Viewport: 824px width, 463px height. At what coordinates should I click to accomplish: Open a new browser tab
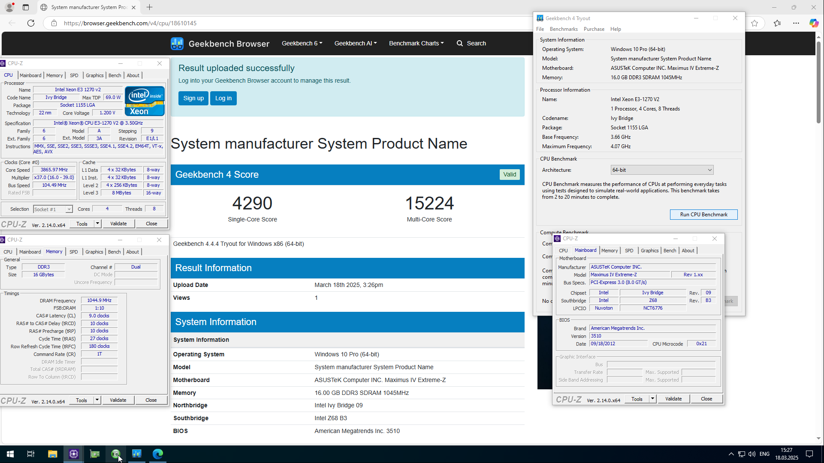(x=149, y=7)
